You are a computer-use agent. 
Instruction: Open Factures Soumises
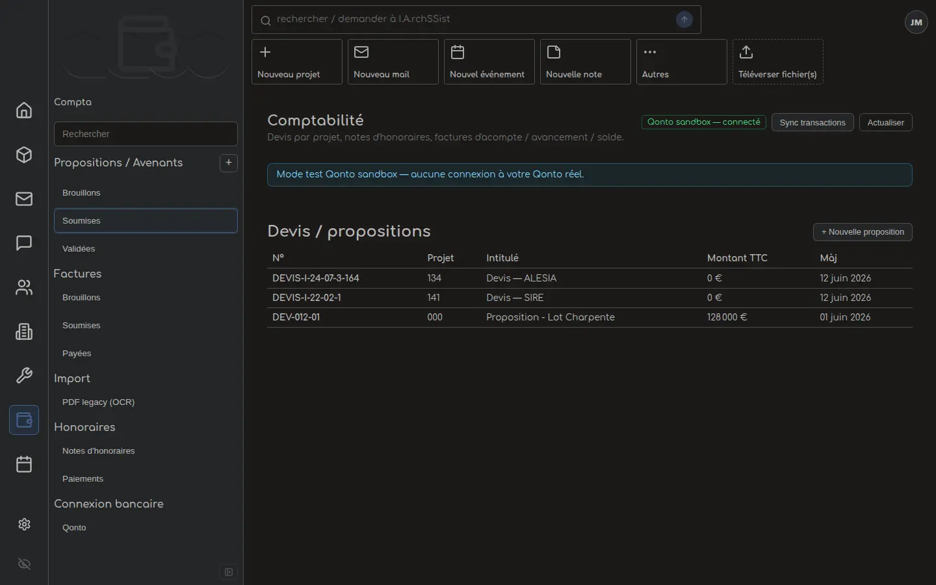[146, 326]
